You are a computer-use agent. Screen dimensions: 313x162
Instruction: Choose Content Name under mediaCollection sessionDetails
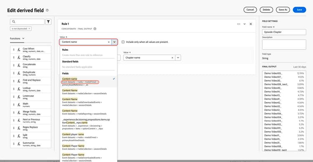(88, 92)
